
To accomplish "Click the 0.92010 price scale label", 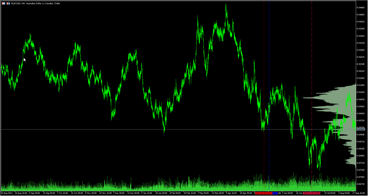I will [x=360, y=71].
